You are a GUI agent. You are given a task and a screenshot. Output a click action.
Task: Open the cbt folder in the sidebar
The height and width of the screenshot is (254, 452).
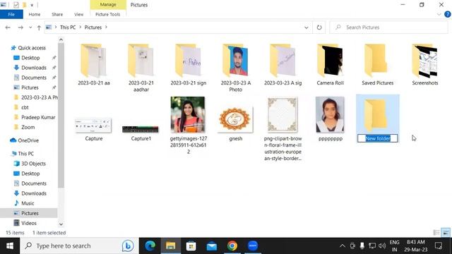click(x=25, y=107)
